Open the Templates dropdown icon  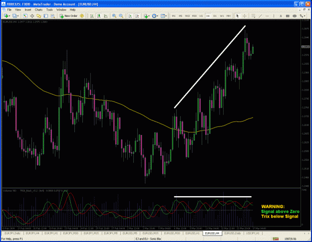(163, 16)
